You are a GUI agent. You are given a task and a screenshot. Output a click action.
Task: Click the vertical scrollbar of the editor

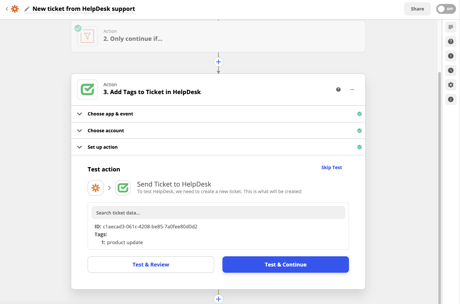(x=439, y=188)
